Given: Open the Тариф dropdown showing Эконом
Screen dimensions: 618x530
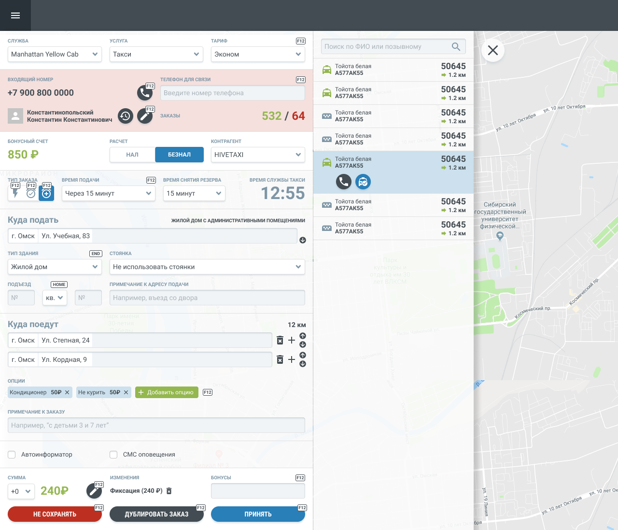Looking at the screenshot, I should (x=258, y=54).
